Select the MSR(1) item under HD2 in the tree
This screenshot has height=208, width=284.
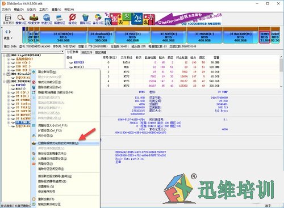(20, 89)
